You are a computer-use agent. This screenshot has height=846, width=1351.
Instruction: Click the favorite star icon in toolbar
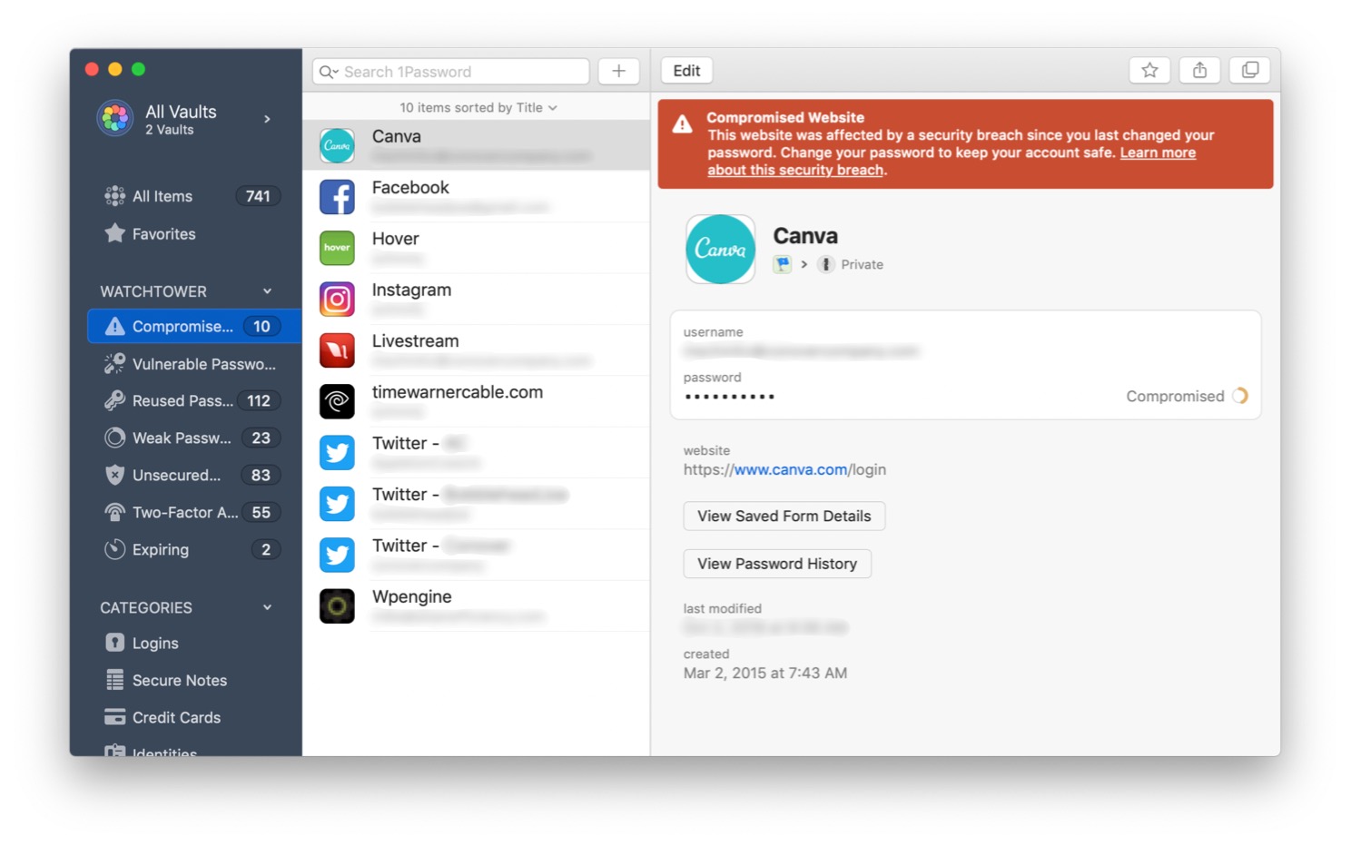coord(1149,70)
